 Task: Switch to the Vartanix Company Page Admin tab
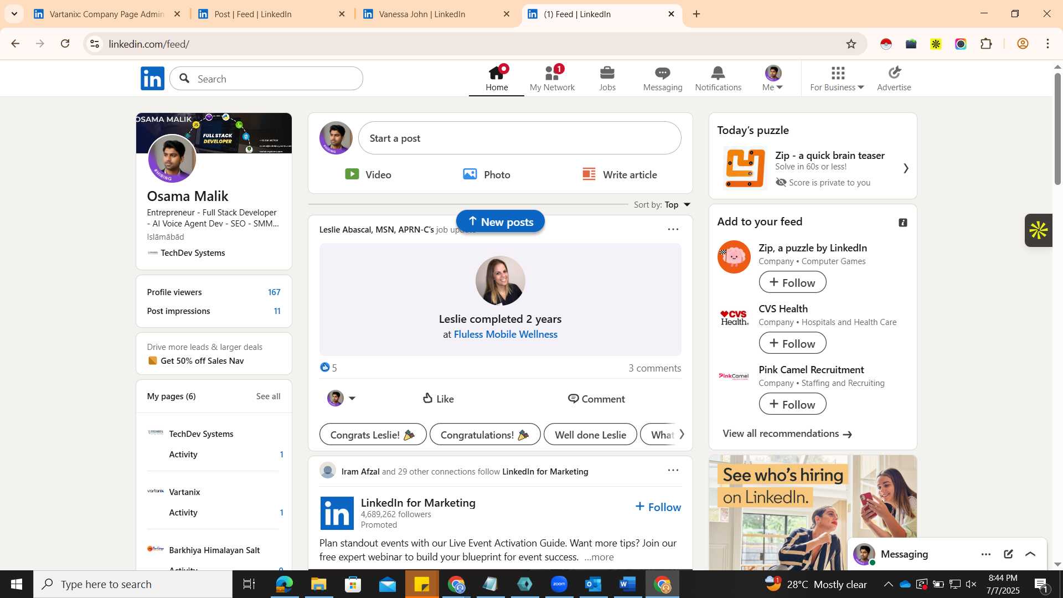[x=107, y=14]
